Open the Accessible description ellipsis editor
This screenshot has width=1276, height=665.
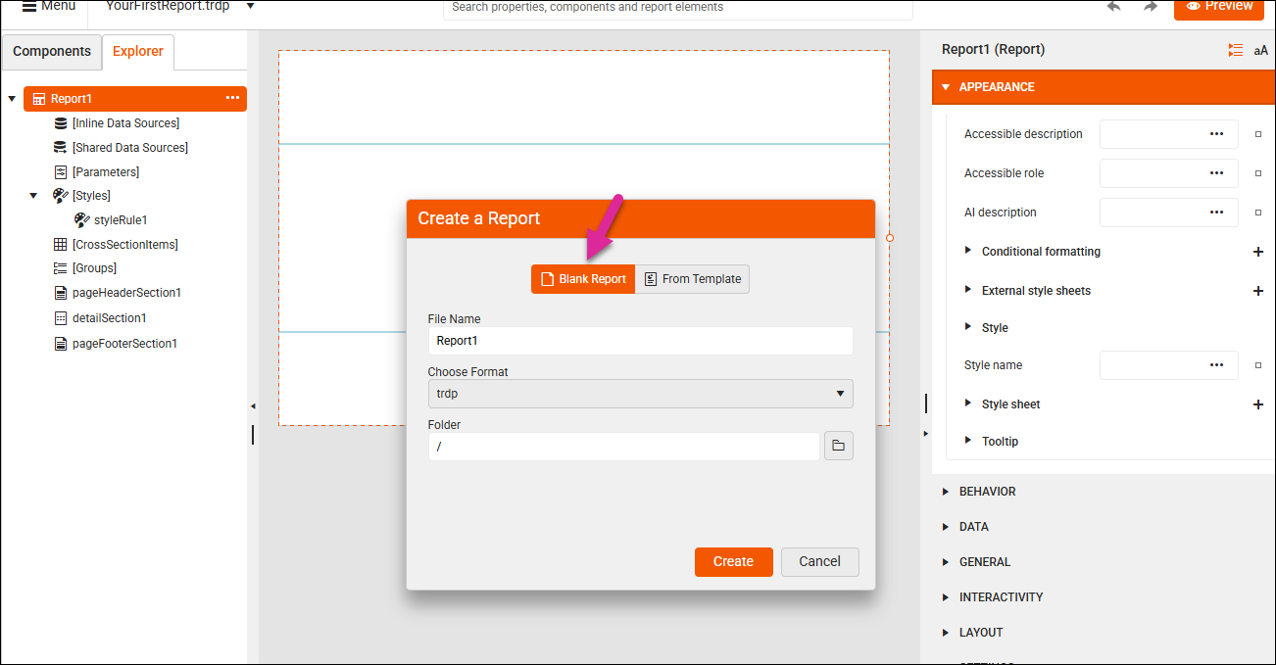tap(1216, 133)
